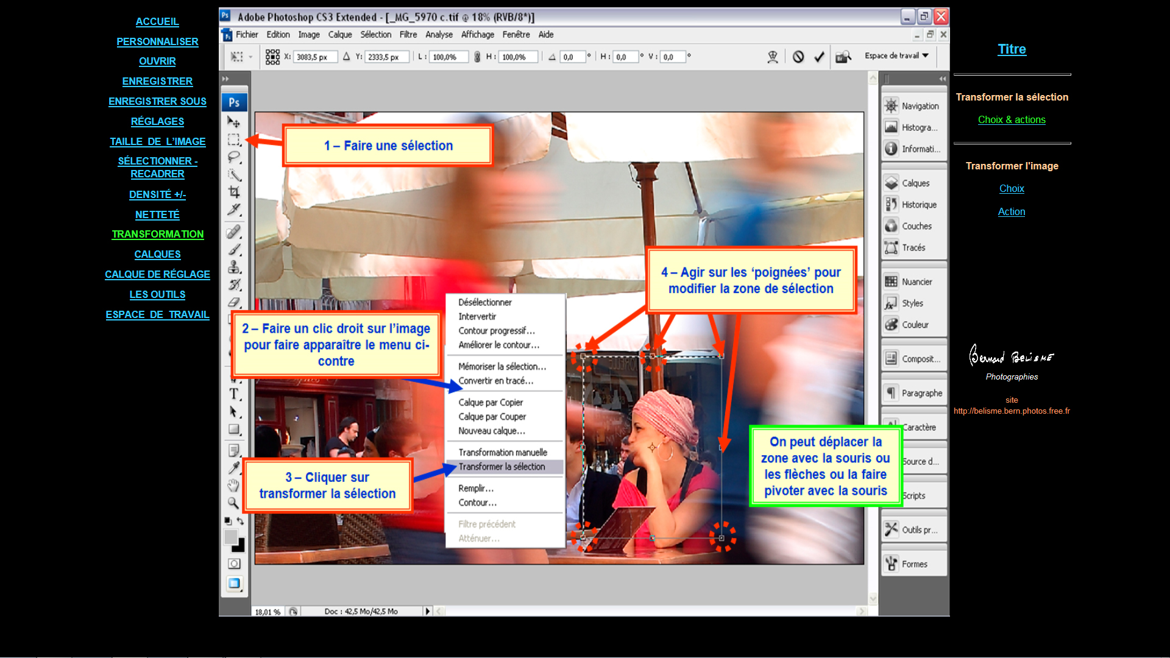Open the Formes panel
1170x658 pixels.
pos(913,564)
